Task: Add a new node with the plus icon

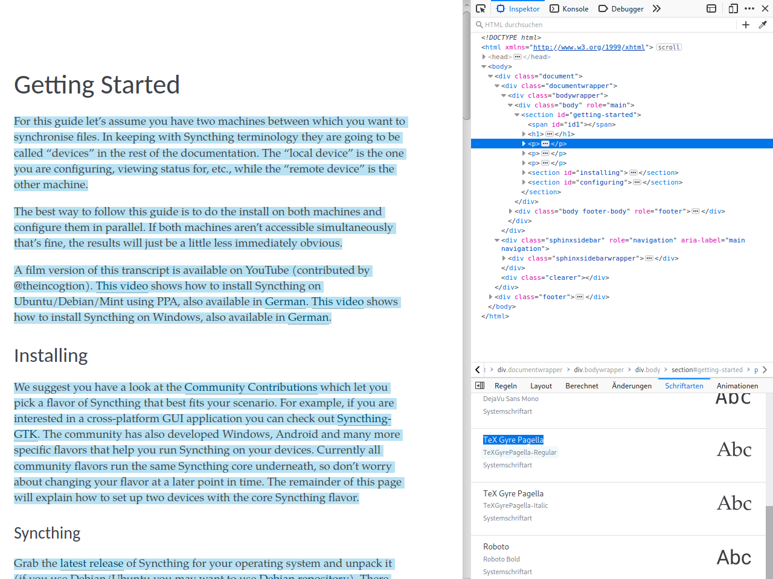Action: coord(746,25)
